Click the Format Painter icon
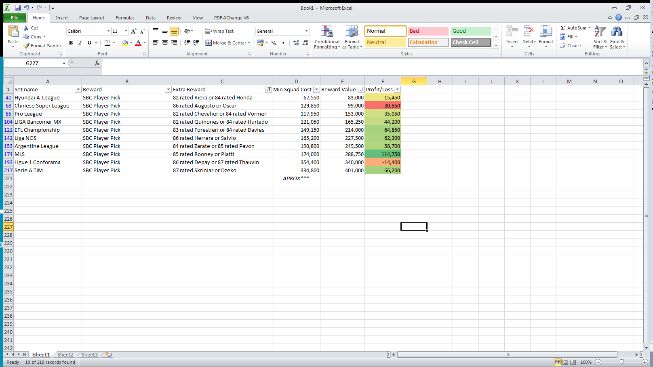The height and width of the screenshot is (367, 653). 27,46
